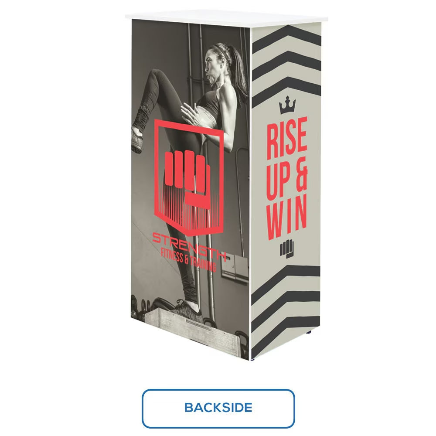Click the BACKSIDE button
The image size is (436, 436).
coord(218,408)
